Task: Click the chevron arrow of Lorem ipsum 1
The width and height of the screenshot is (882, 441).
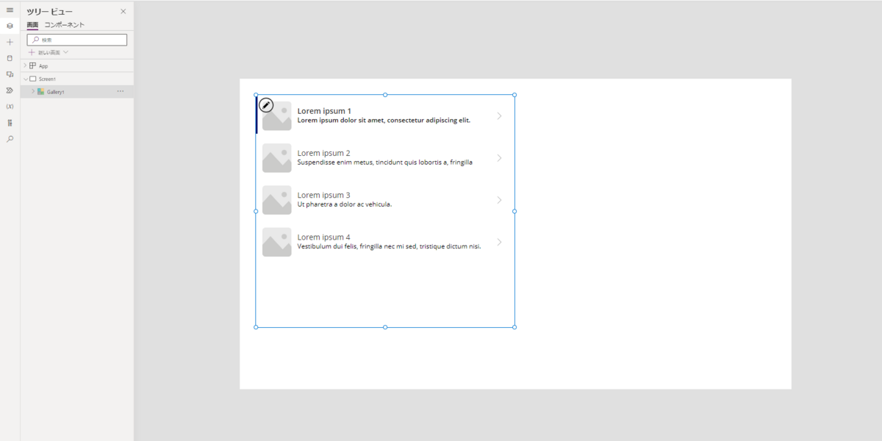Action: [500, 116]
